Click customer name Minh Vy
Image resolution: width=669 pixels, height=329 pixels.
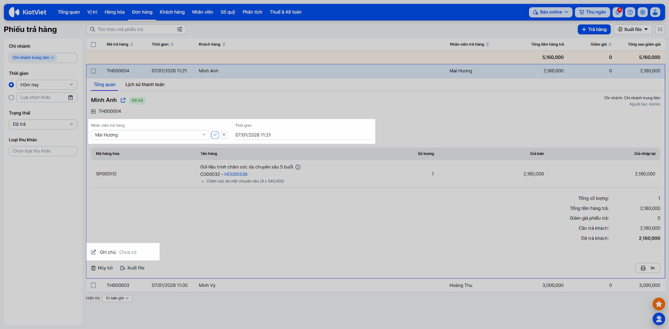pos(207,286)
